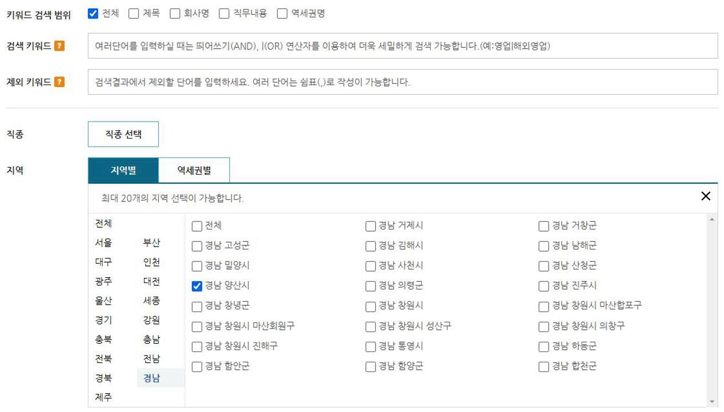Viewport: 724px width, 412px height.
Task: Switch to the 역세권별 tab
Action: point(196,169)
